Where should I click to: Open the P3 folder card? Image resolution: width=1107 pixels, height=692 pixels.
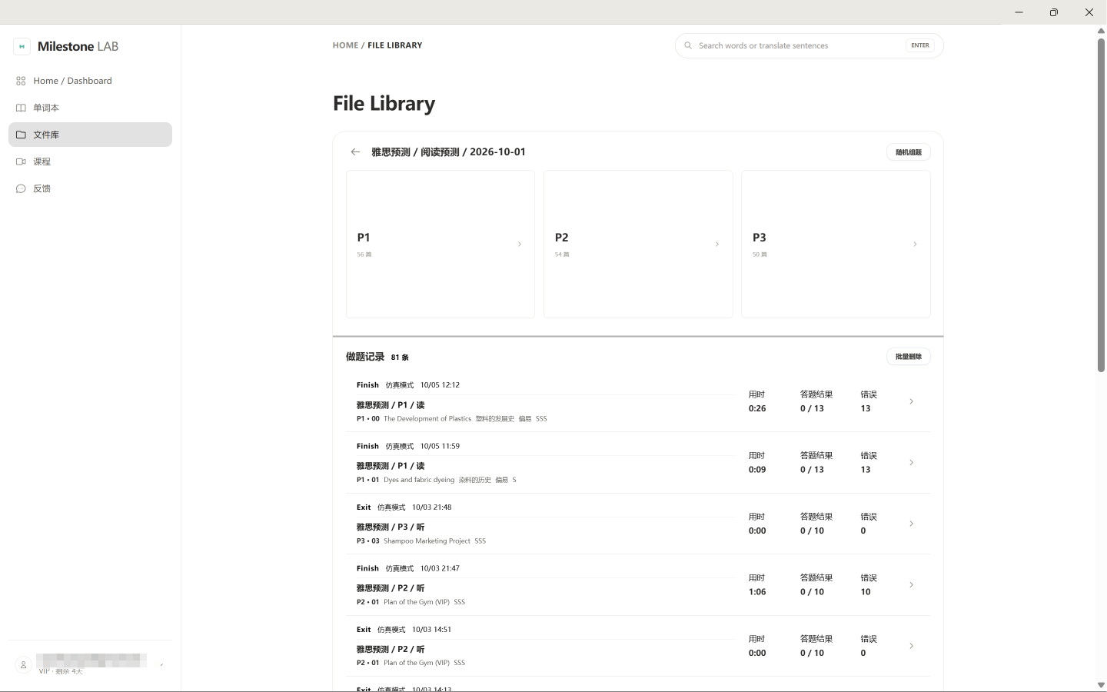click(836, 245)
